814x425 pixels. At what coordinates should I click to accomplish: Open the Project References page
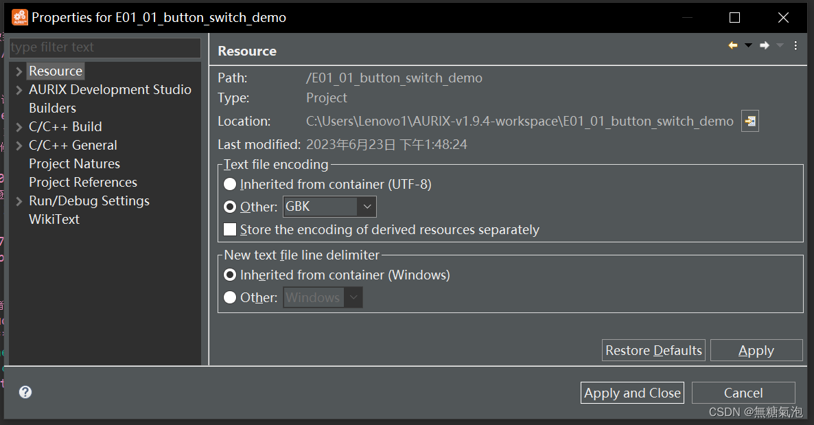83,183
